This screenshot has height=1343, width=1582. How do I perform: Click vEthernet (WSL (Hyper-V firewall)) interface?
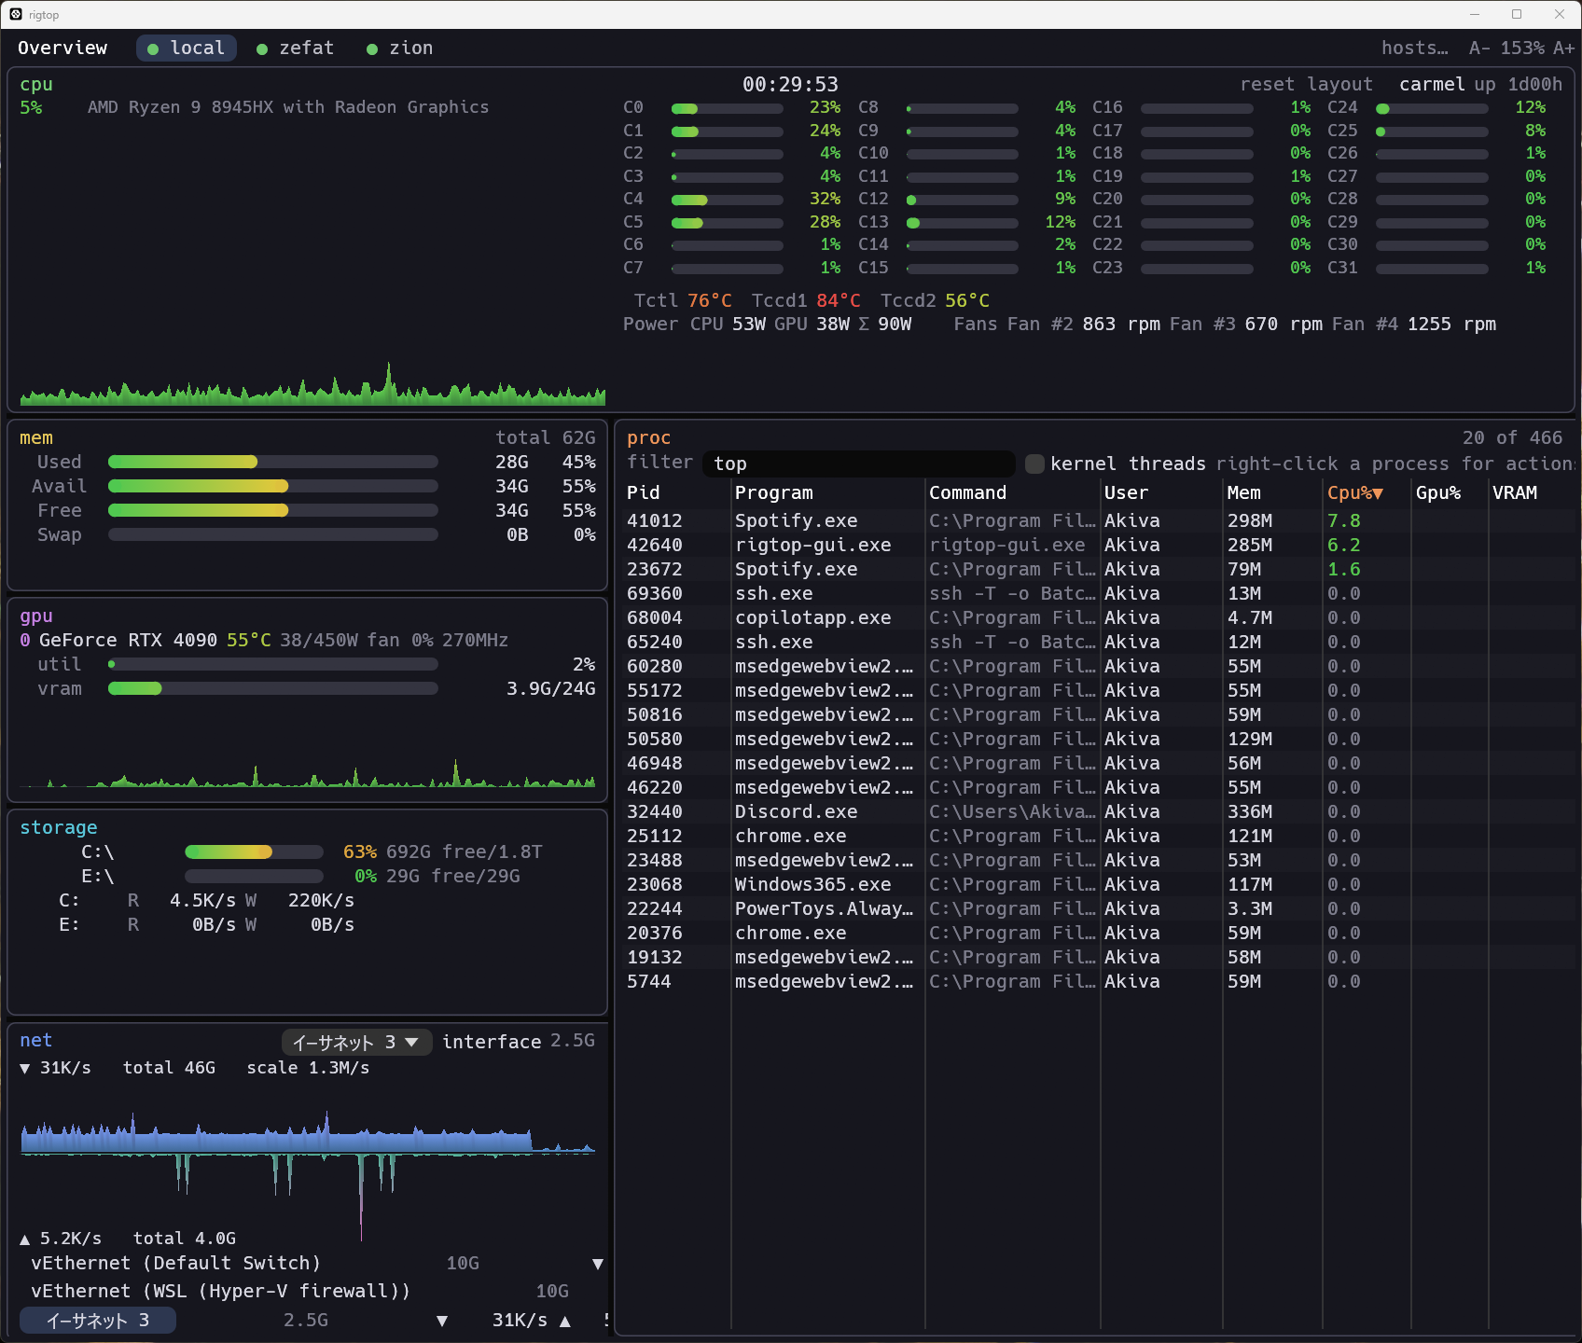tap(220, 1291)
